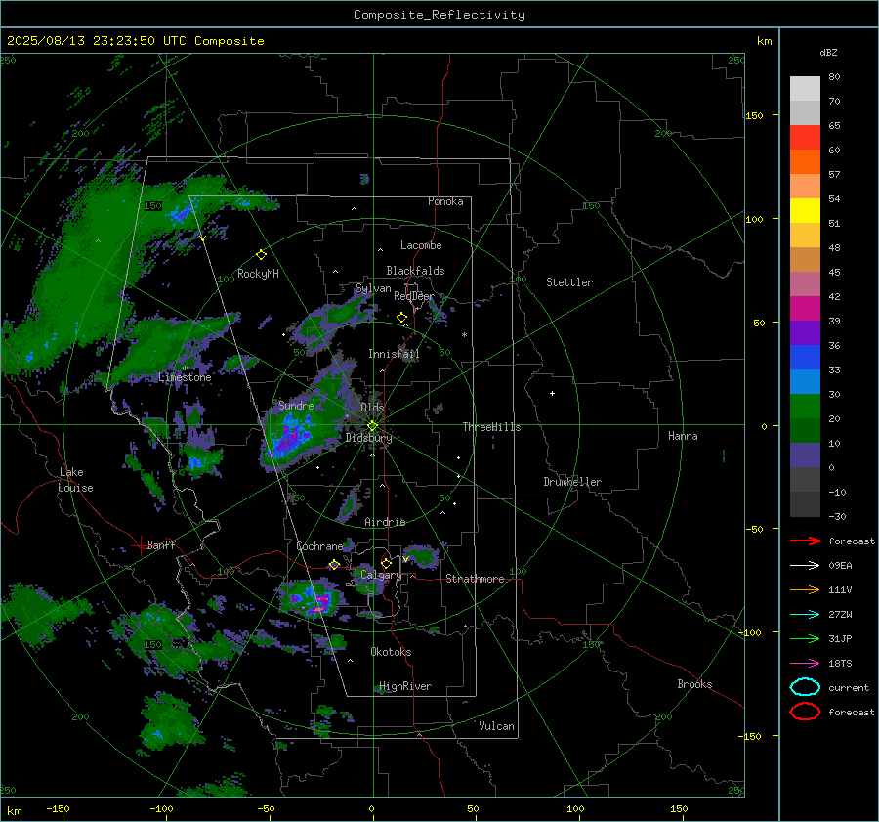Click the dBZ legend heading

(828, 53)
